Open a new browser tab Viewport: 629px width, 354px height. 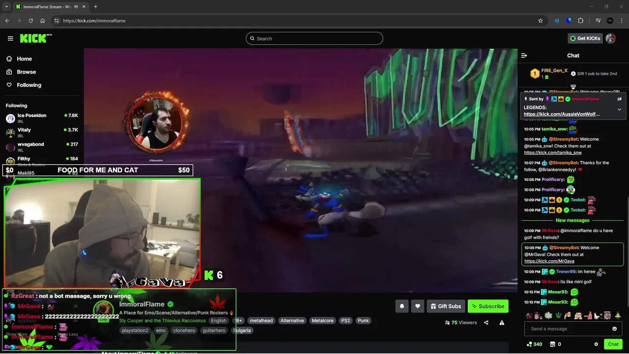tap(95, 7)
